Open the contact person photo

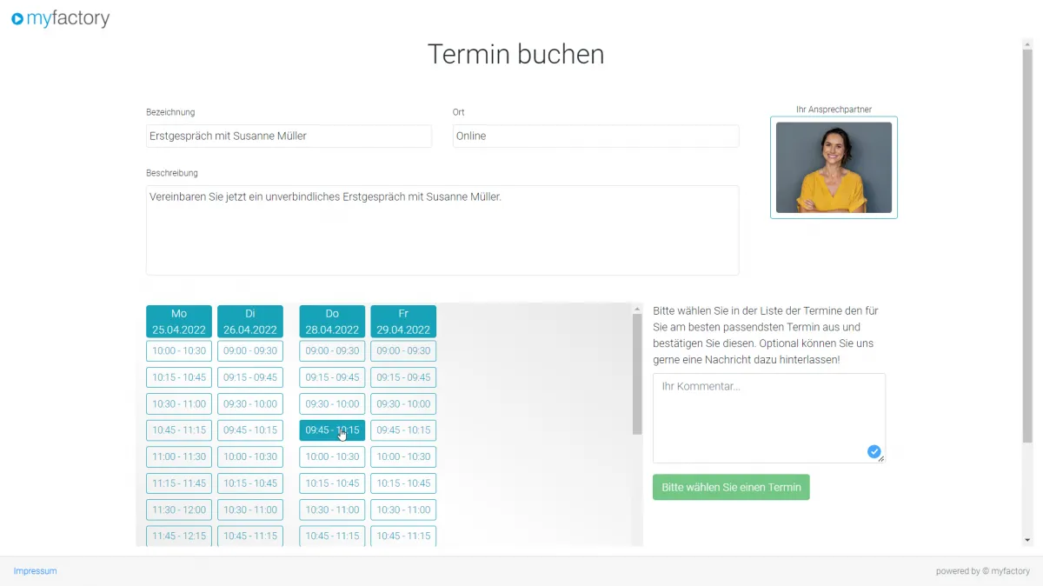pyautogui.click(x=834, y=168)
